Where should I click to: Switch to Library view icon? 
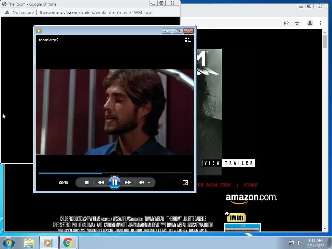pyautogui.click(x=188, y=40)
